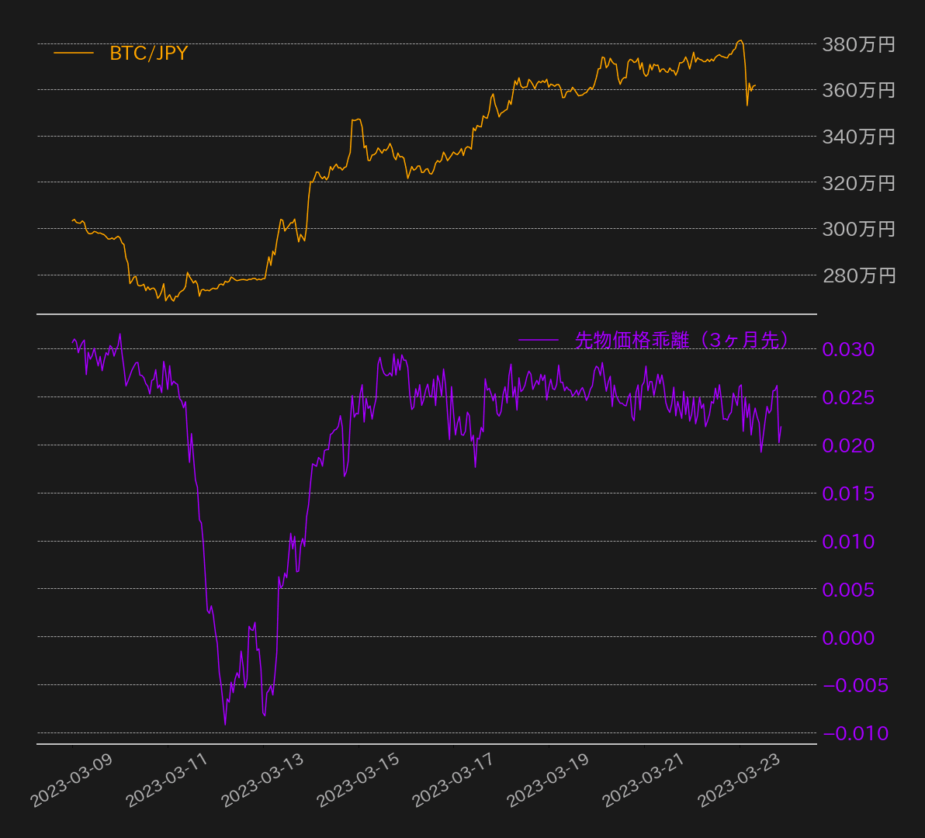Select the 360万円 price axis label
This screenshot has width=925, height=838.
(858, 90)
